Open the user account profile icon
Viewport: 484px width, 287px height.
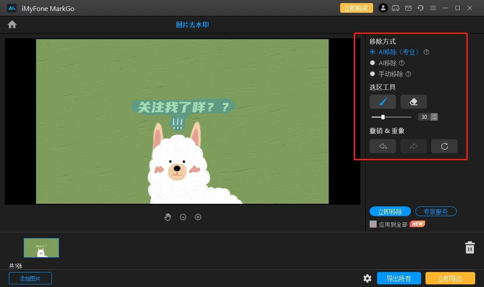383,8
